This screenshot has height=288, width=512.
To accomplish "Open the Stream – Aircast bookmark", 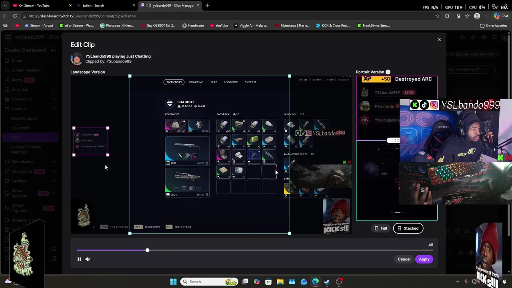I will tap(39, 26).
